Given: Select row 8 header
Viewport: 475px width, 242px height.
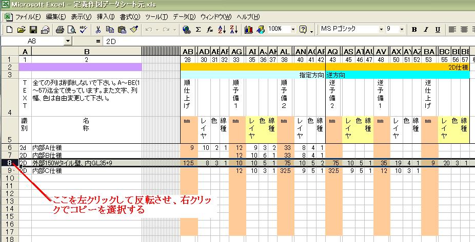Looking at the screenshot, I should pos(9,163).
